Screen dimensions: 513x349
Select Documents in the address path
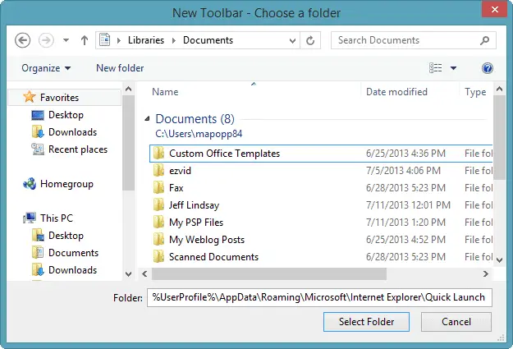pyautogui.click(x=208, y=40)
